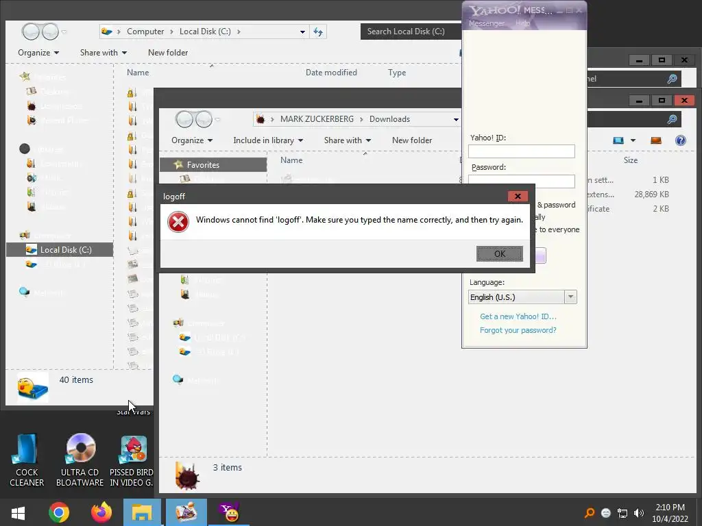Click Local Disk (C:) breadcrumb in address bar
Image resolution: width=702 pixels, height=526 pixels.
(205, 32)
